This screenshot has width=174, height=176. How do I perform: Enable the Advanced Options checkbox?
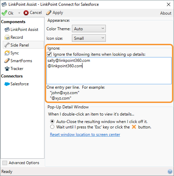(5, 163)
